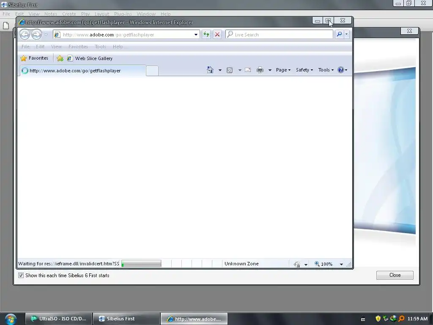Expand the Home button dropdown arrow
This screenshot has height=325, width=433.
220,70
